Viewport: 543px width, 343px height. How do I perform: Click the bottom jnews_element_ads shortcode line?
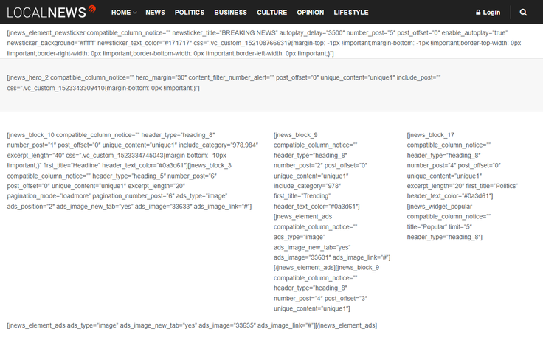point(192,325)
